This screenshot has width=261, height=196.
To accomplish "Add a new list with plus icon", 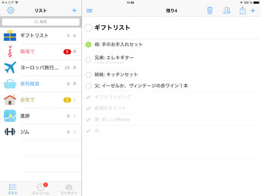I will [74, 10].
